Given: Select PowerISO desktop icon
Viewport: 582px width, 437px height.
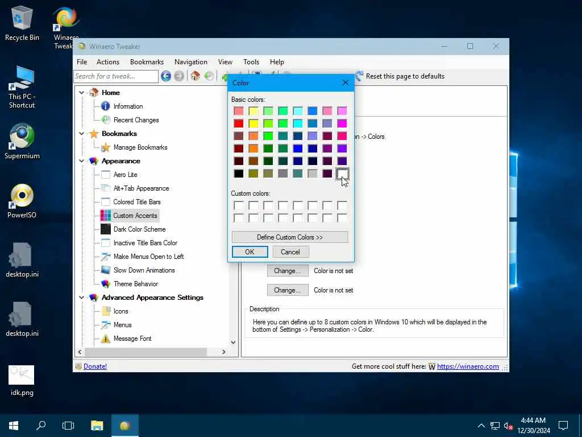Looking at the screenshot, I should tap(22, 201).
